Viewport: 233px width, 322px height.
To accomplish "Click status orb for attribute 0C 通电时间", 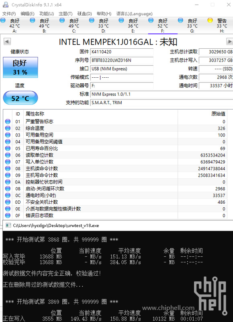I will [x=8, y=195].
